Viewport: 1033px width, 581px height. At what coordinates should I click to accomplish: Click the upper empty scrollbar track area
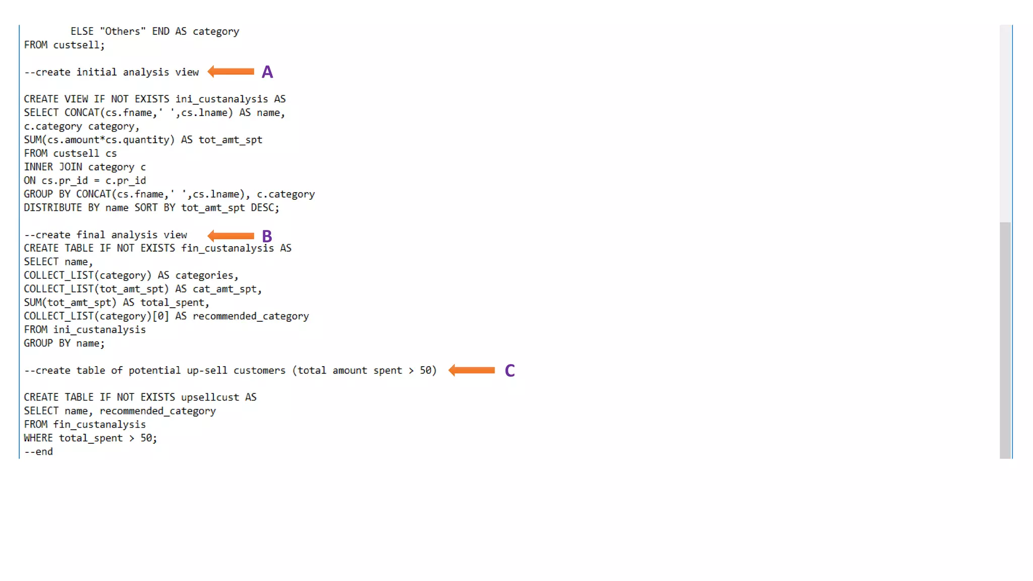1005,121
